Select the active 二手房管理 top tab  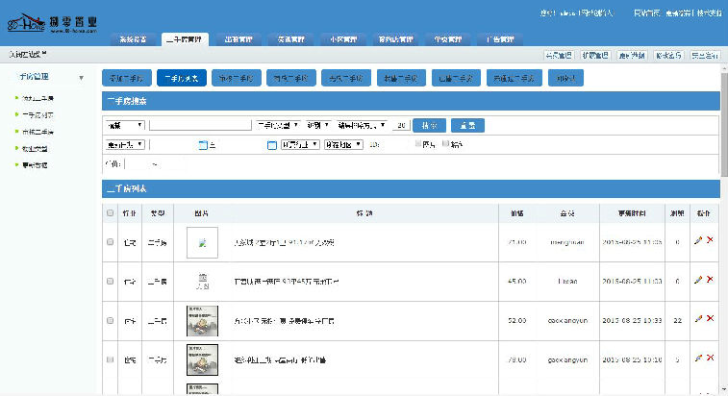click(185, 39)
